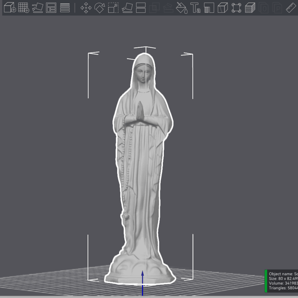Activate the Cut tool

[141, 8]
